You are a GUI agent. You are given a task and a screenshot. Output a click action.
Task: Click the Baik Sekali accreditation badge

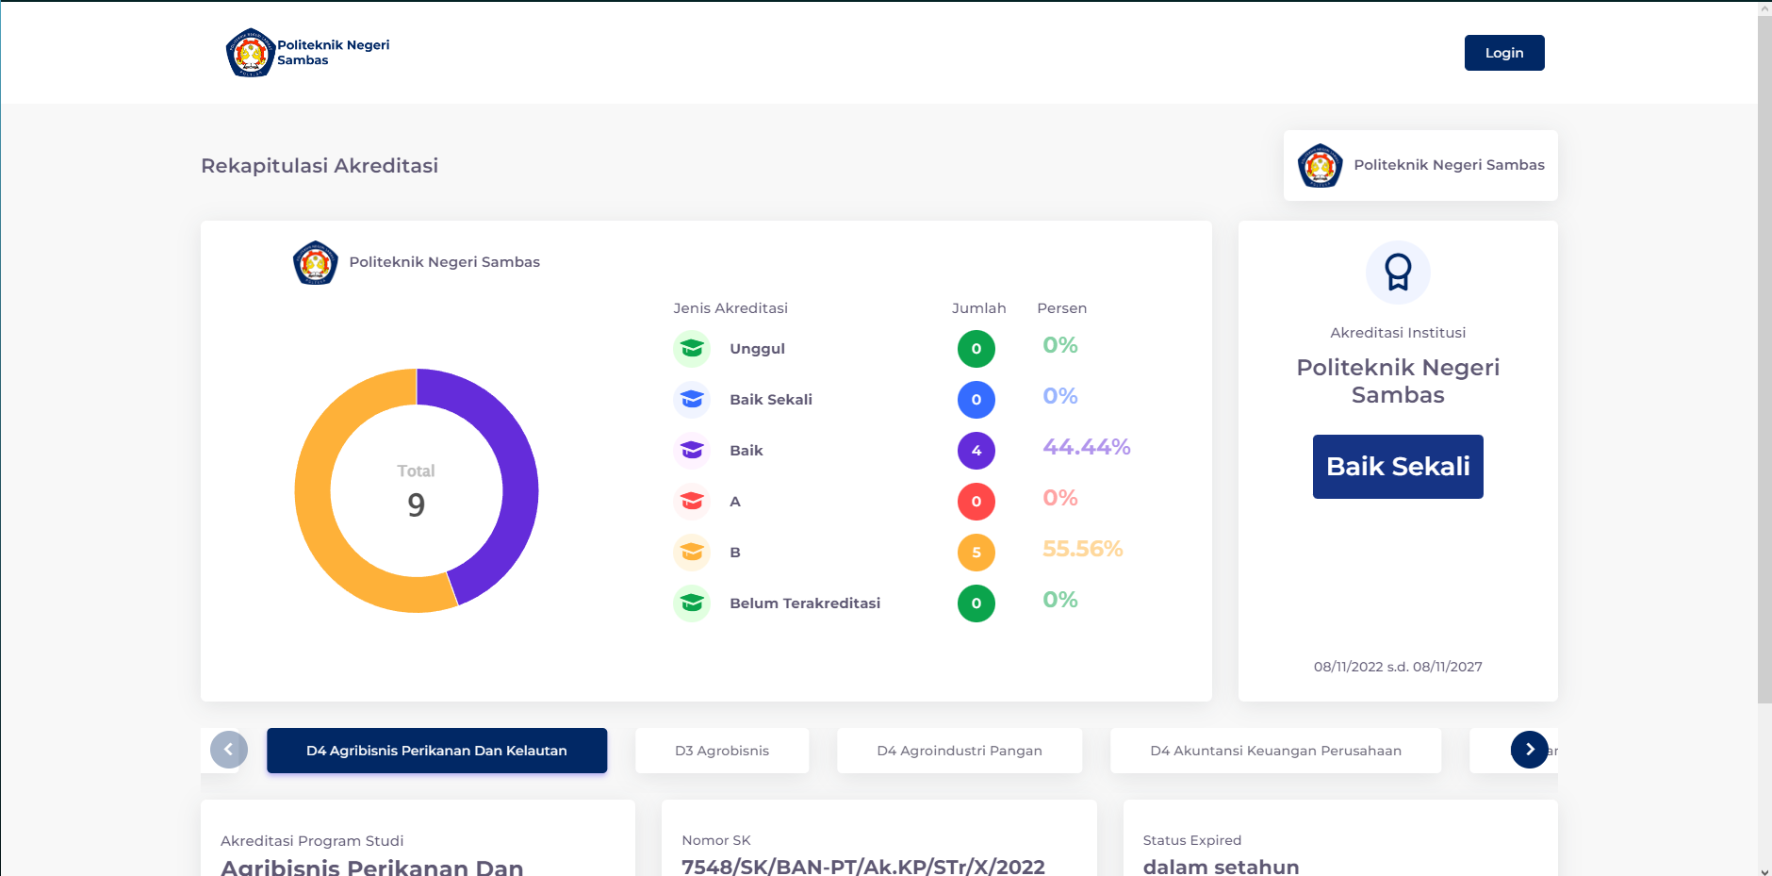[x=1398, y=467]
